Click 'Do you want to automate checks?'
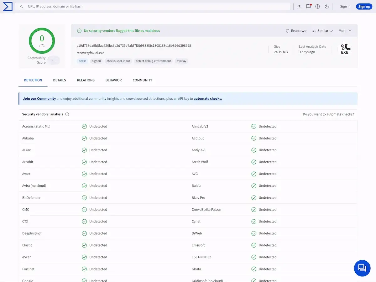Image resolution: width=376 pixels, height=282 pixels. [328, 114]
